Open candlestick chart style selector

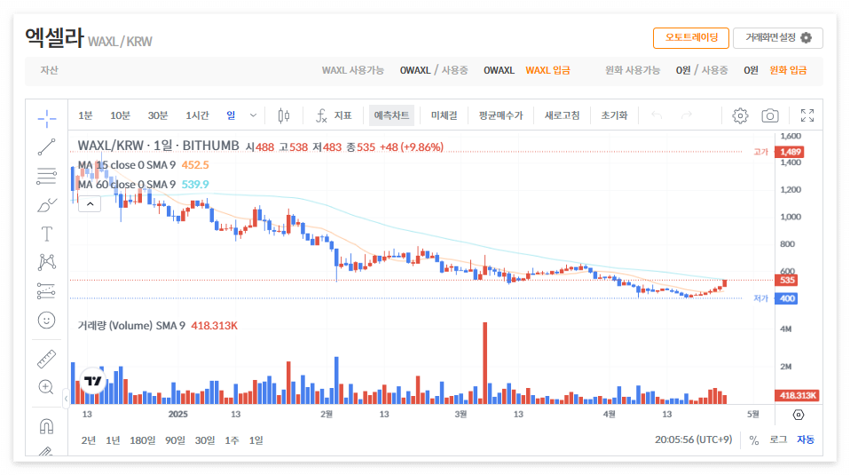click(284, 115)
